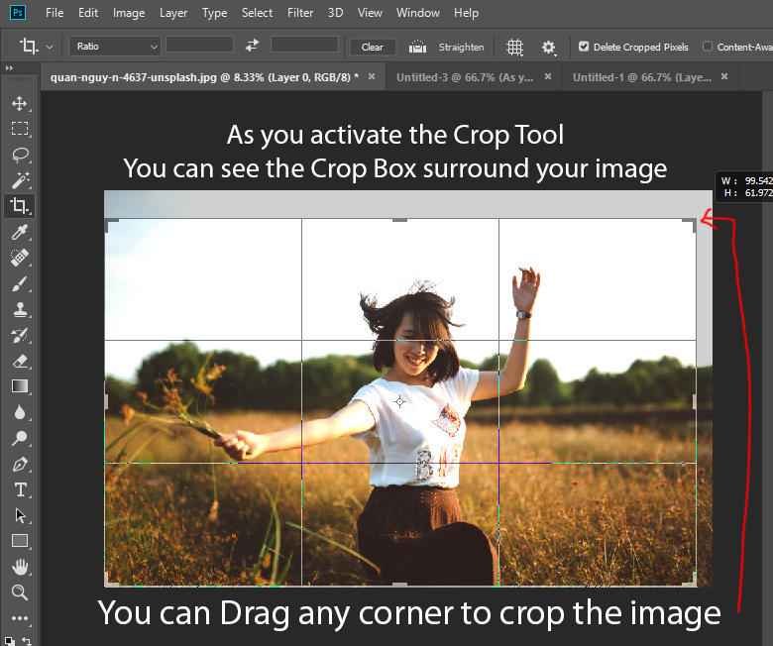Toggle the Content-Aware checkbox
Screen dimensions: 773x646
coord(708,47)
